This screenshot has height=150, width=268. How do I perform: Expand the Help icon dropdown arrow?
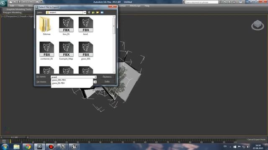click(x=244, y=2)
